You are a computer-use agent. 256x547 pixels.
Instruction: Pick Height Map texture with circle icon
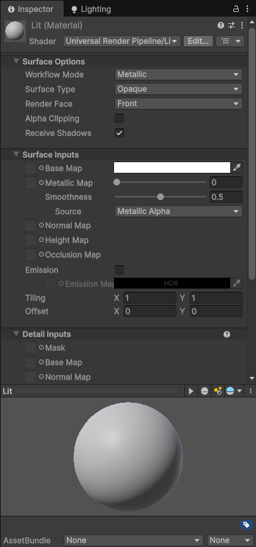click(x=41, y=240)
